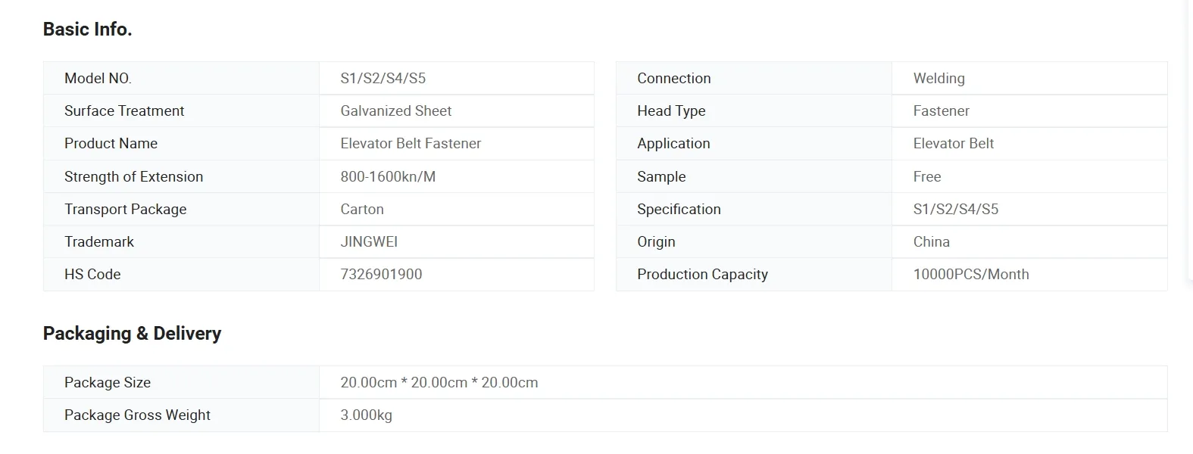Select the package size dimensions value
The height and width of the screenshot is (454, 1193).
tap(439, 383)
